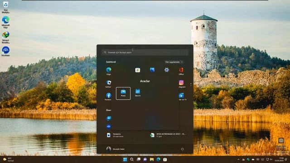Open File Explorer from taskbar
The height and width of the screenshot is (163, 290).
tap(152, 159)
